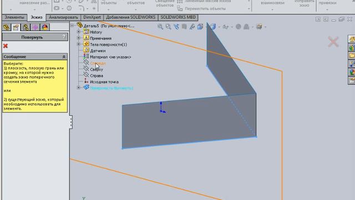Open the View Orientation cube icon
Viewport: 355px width, 200px height.
200,27
